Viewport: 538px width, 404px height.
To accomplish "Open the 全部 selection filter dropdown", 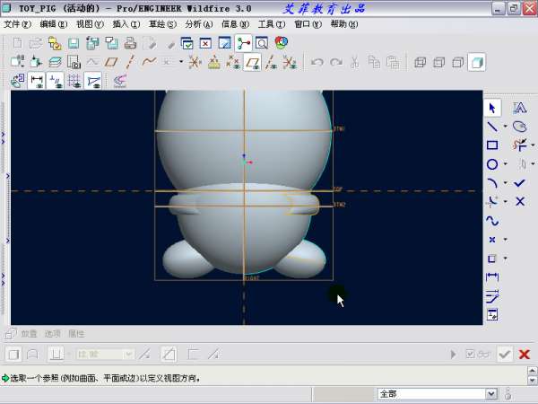I will click(x=491, y=393).
